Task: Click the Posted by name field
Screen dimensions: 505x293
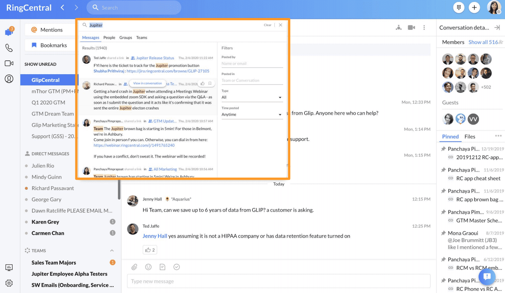Action: tap(252, 63)
